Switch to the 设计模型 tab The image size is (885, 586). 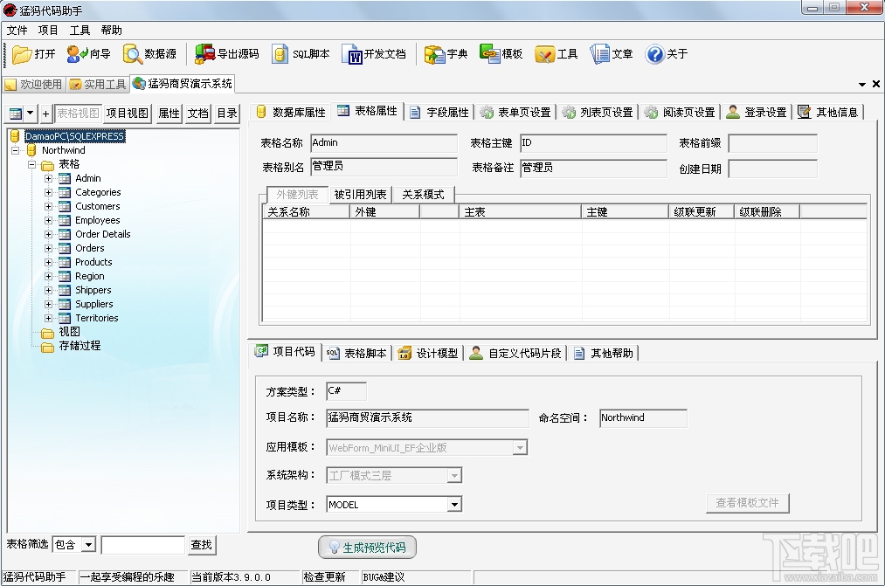(x=428, y=353)
